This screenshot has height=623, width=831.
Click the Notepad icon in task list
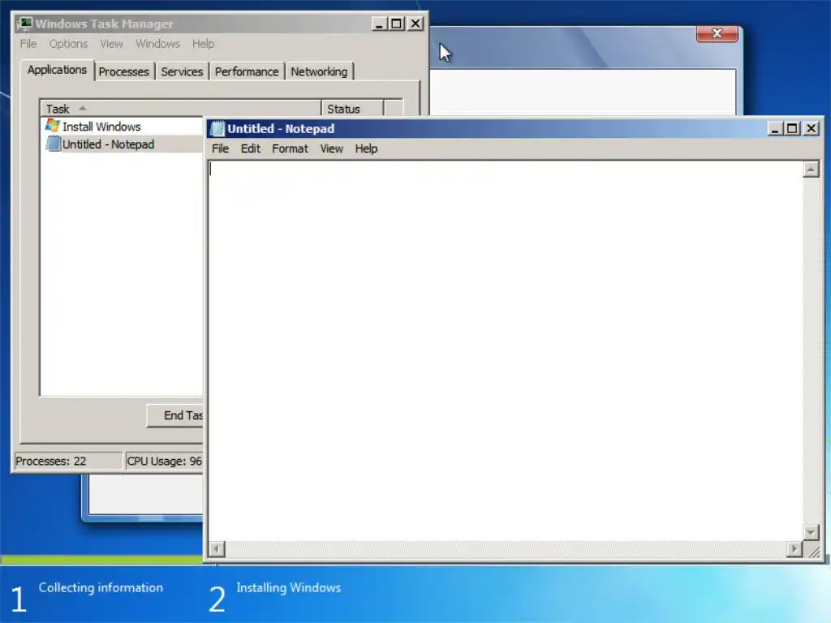click(53, 144)
